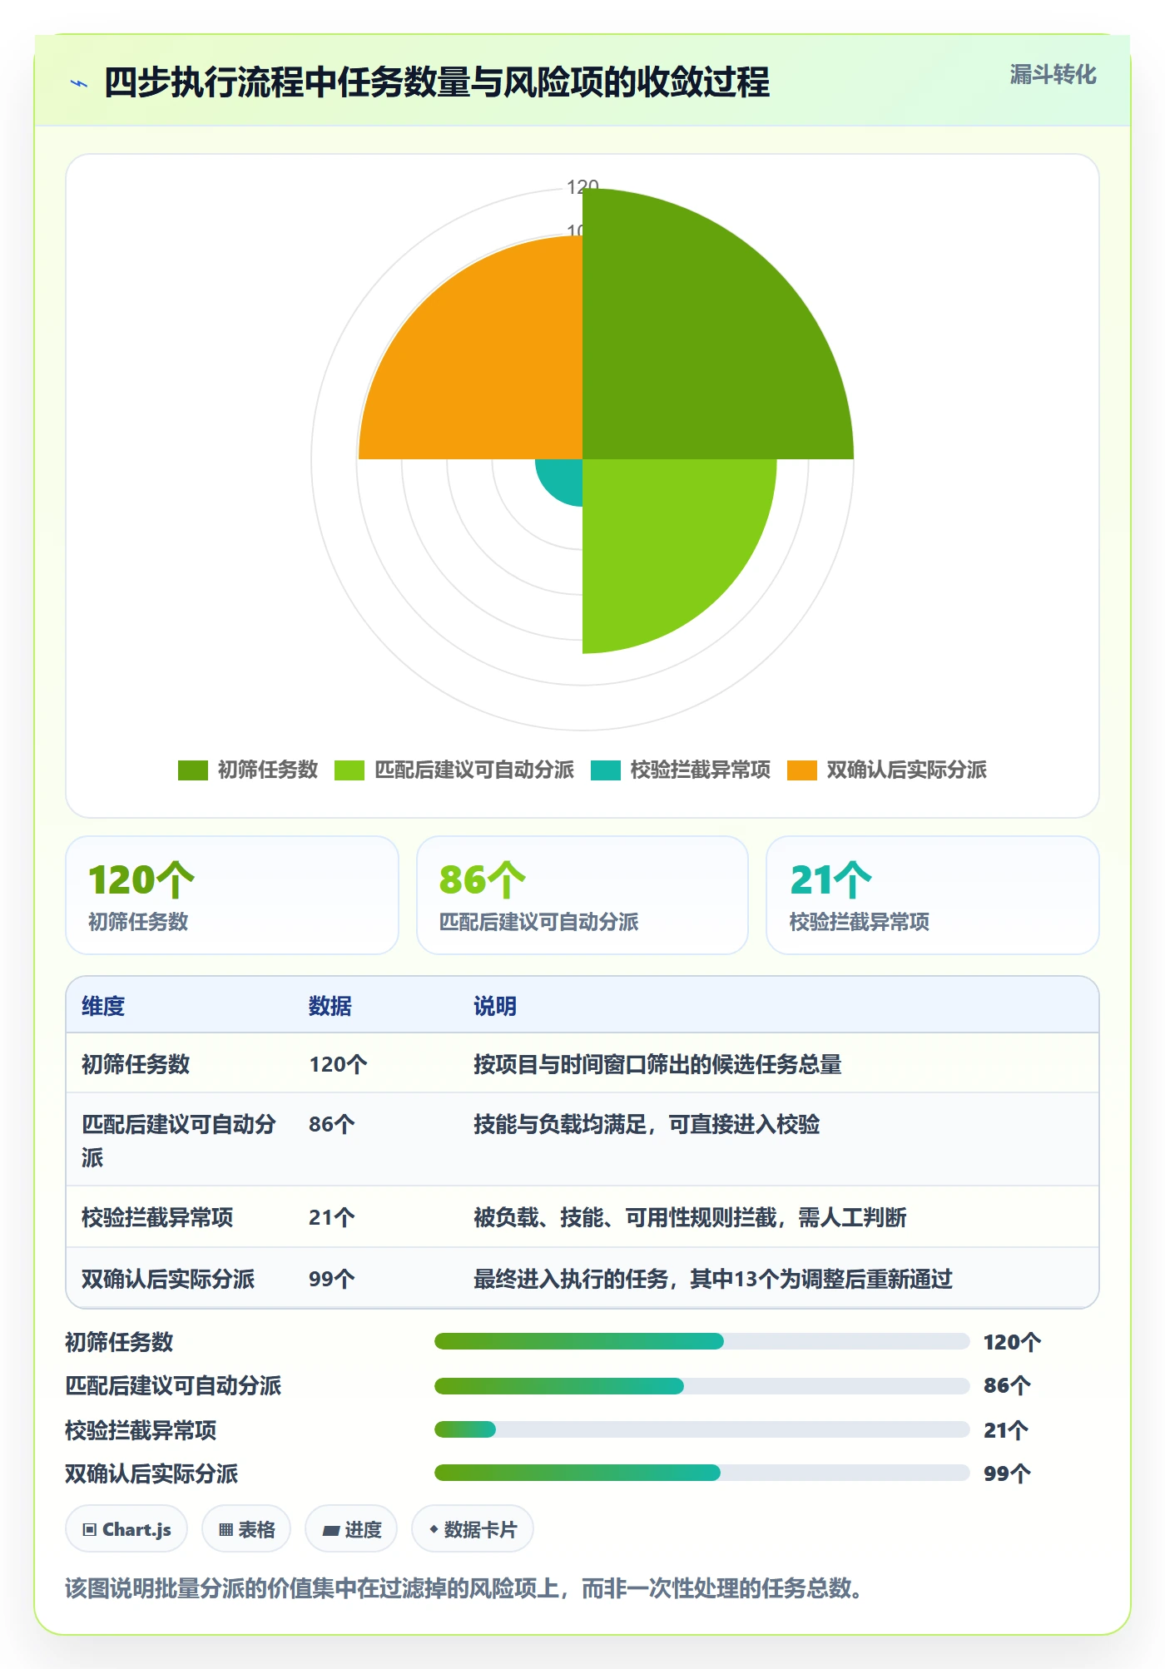Click the 匹配后建议可自动分派 progress bar

click(701, 1386)
